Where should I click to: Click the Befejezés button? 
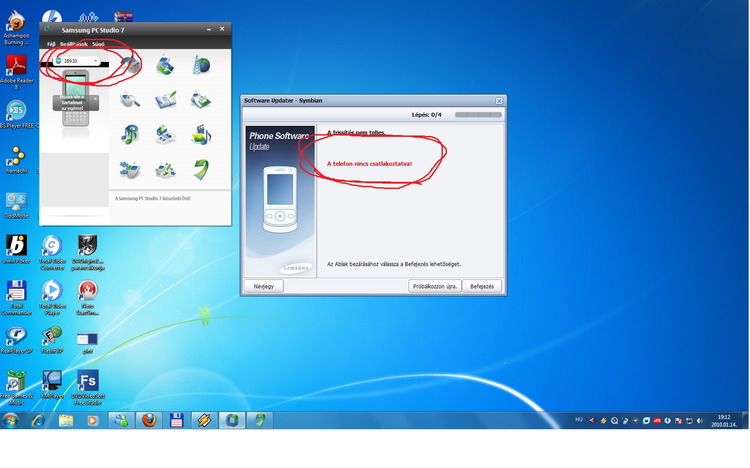(x=482, y=286)
